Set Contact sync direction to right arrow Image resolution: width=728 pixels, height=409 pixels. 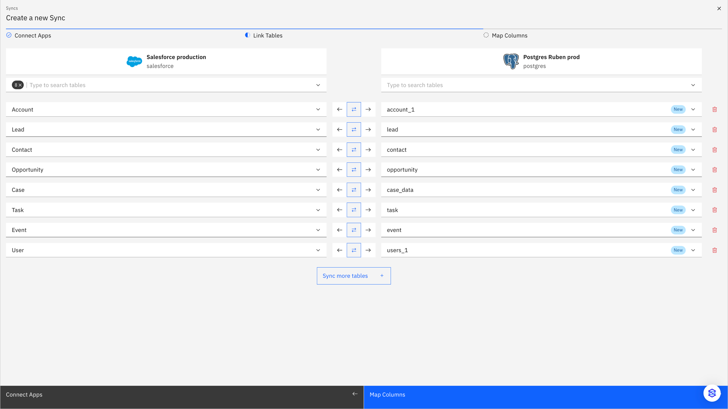368,150
